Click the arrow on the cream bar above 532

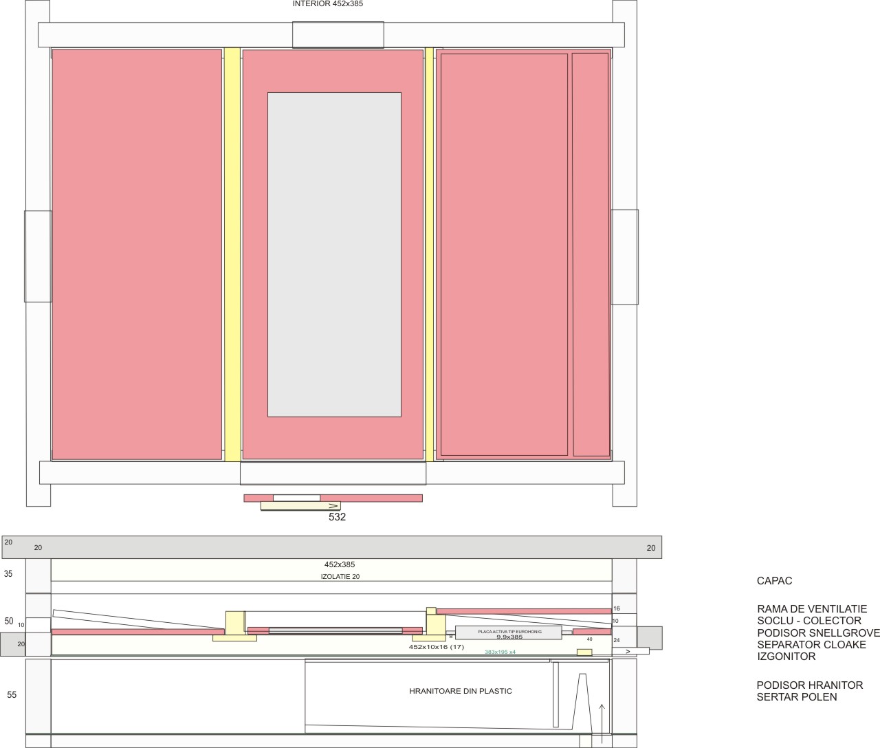334,506
